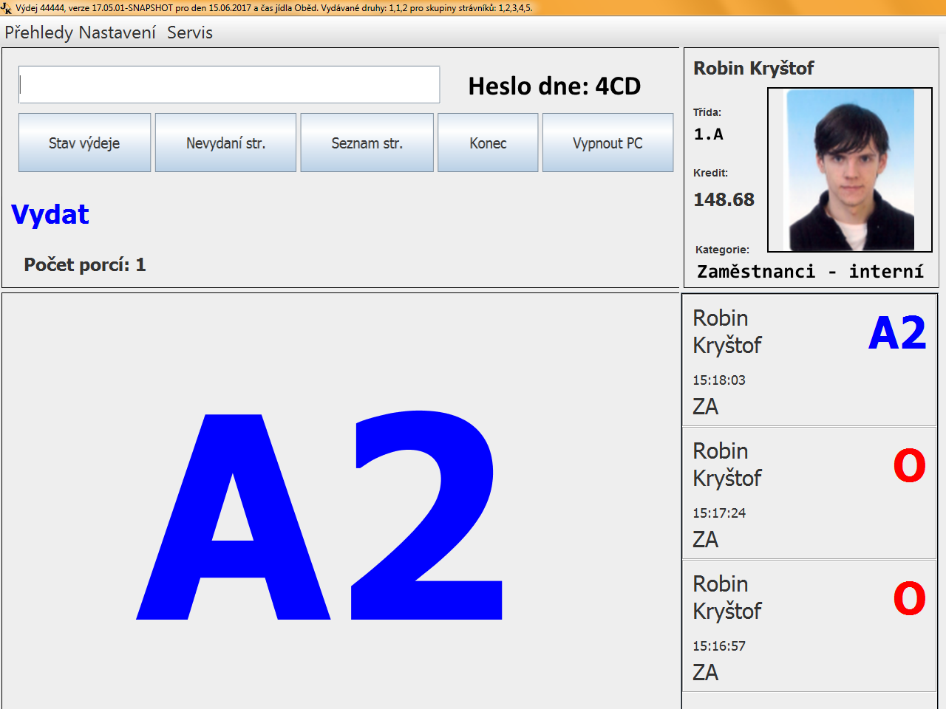Click the red O badge of the 15:16:57 entry

909,599
